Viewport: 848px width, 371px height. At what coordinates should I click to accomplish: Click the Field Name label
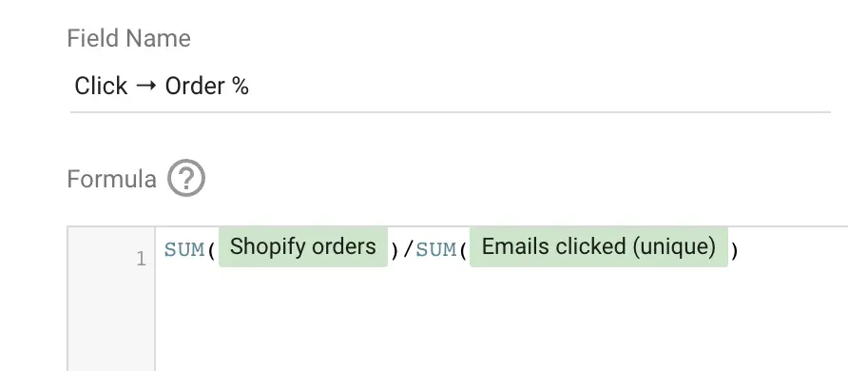click(128, 38)
